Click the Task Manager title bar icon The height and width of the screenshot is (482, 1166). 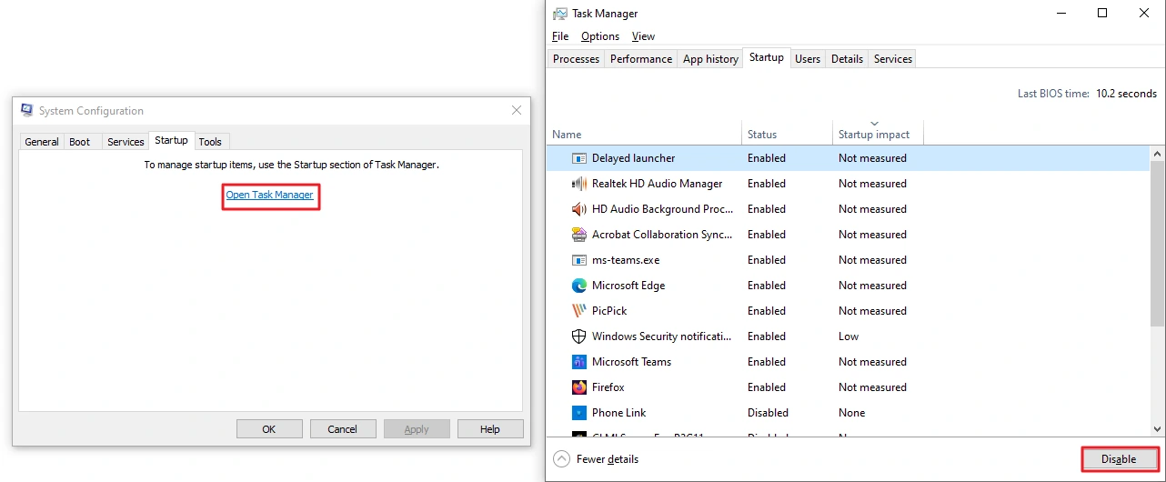pos(560,14)
